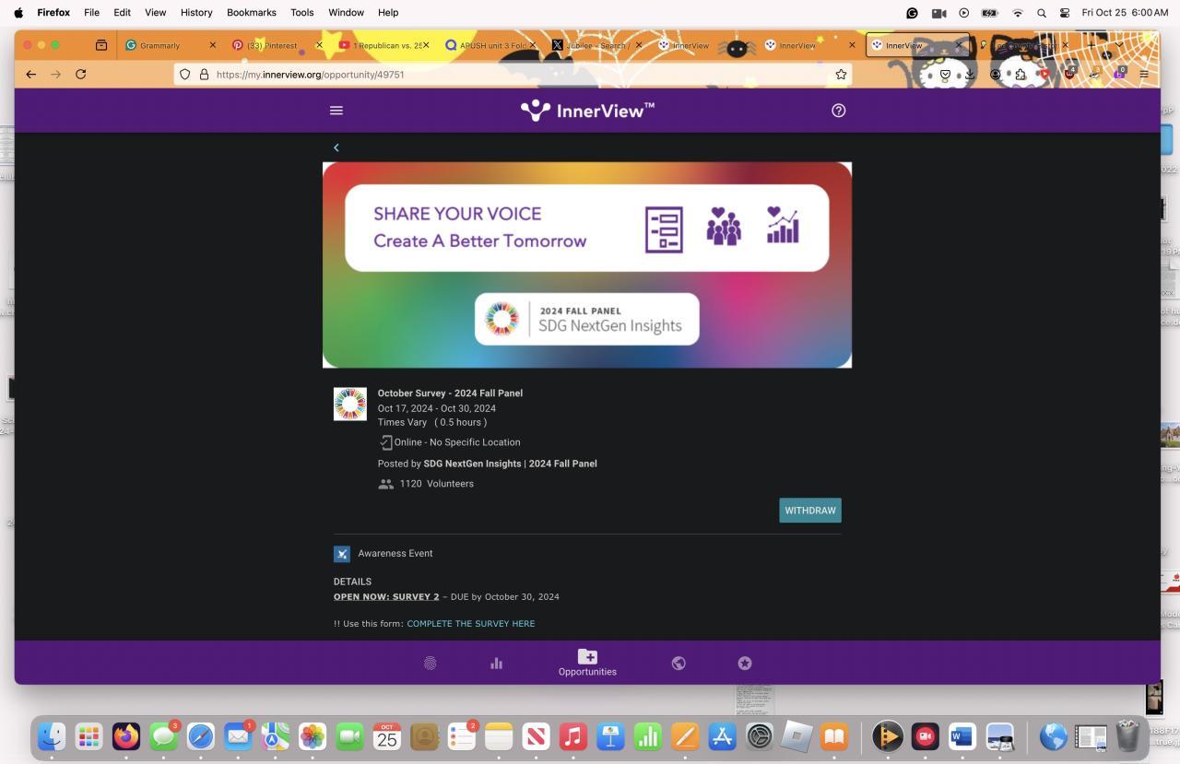
Task: Click the WITHDRAW button
Action: coord(810,511)
